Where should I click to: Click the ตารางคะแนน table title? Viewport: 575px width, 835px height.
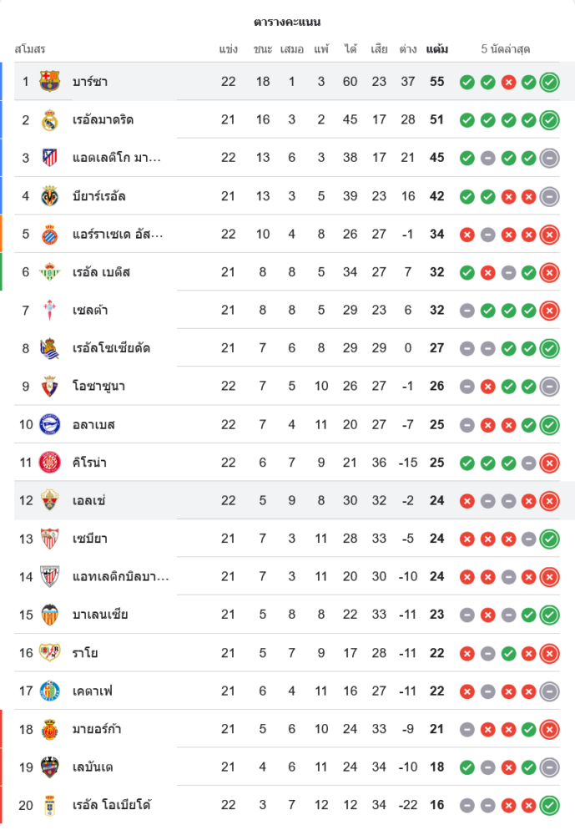click(x=287, y=22)
